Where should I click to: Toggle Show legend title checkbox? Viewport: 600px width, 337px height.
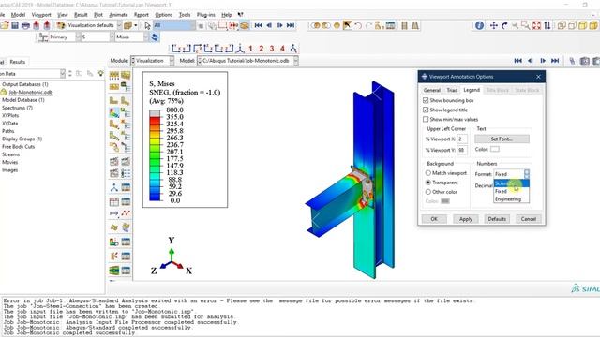426,110
